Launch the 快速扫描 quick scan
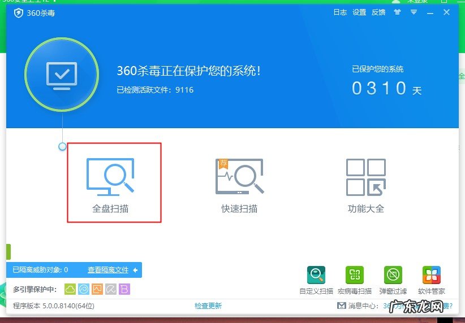Viewport: 465px width, 323px height. point(239,185)
